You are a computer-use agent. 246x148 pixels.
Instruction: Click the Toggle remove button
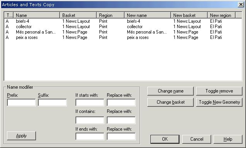coord(219,91)
